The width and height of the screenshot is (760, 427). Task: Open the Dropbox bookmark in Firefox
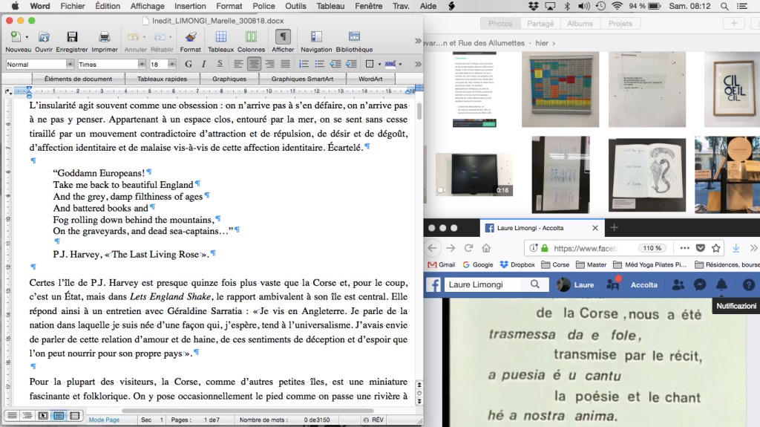(x=517, y=264)
